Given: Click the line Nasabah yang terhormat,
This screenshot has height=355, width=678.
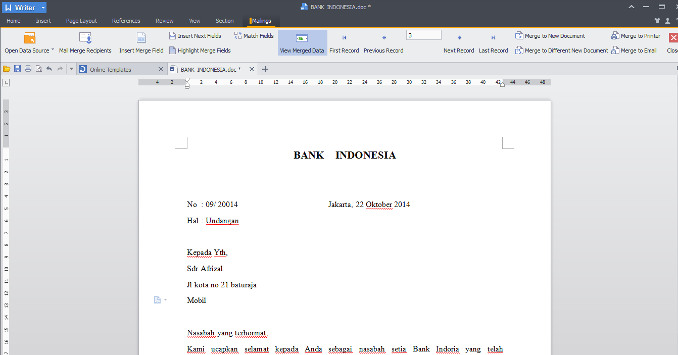Looking at the screenshot, I should tap(227, 333).
